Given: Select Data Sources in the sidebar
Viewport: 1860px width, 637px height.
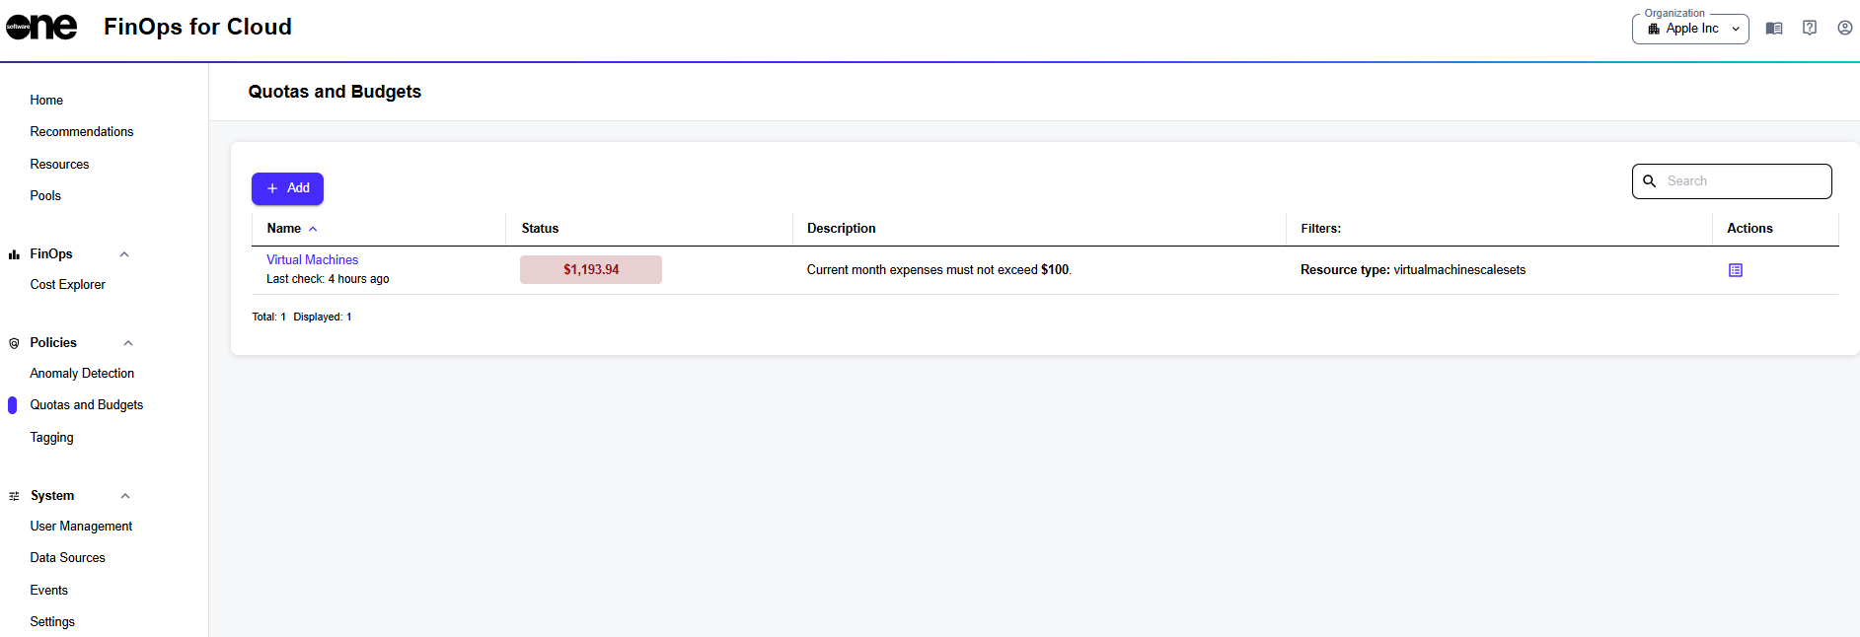Looking at the screenshot, I should pos(67,558).
